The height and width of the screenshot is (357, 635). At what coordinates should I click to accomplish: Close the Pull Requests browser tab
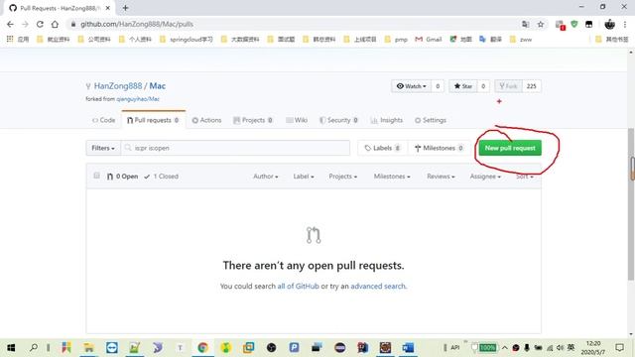click(108, 8)
